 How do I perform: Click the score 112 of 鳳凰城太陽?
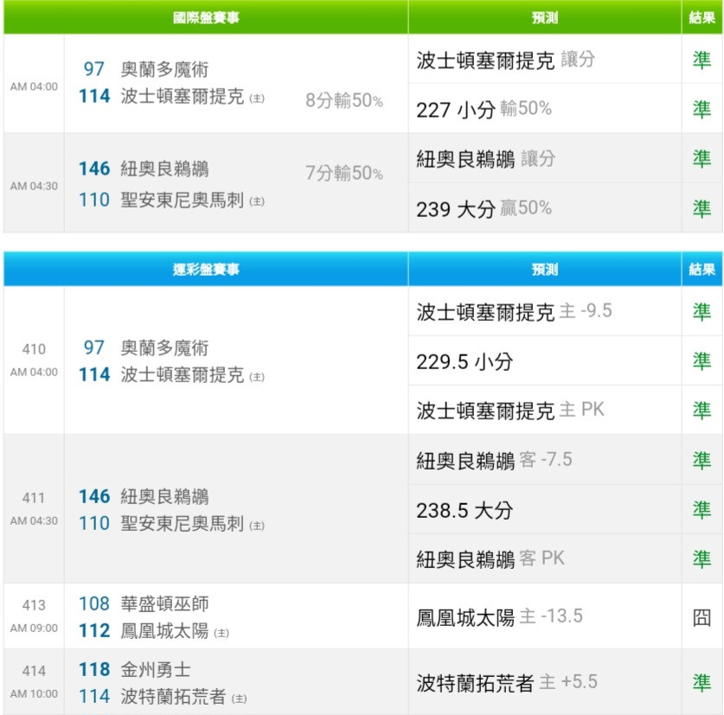tap(94, 630)
